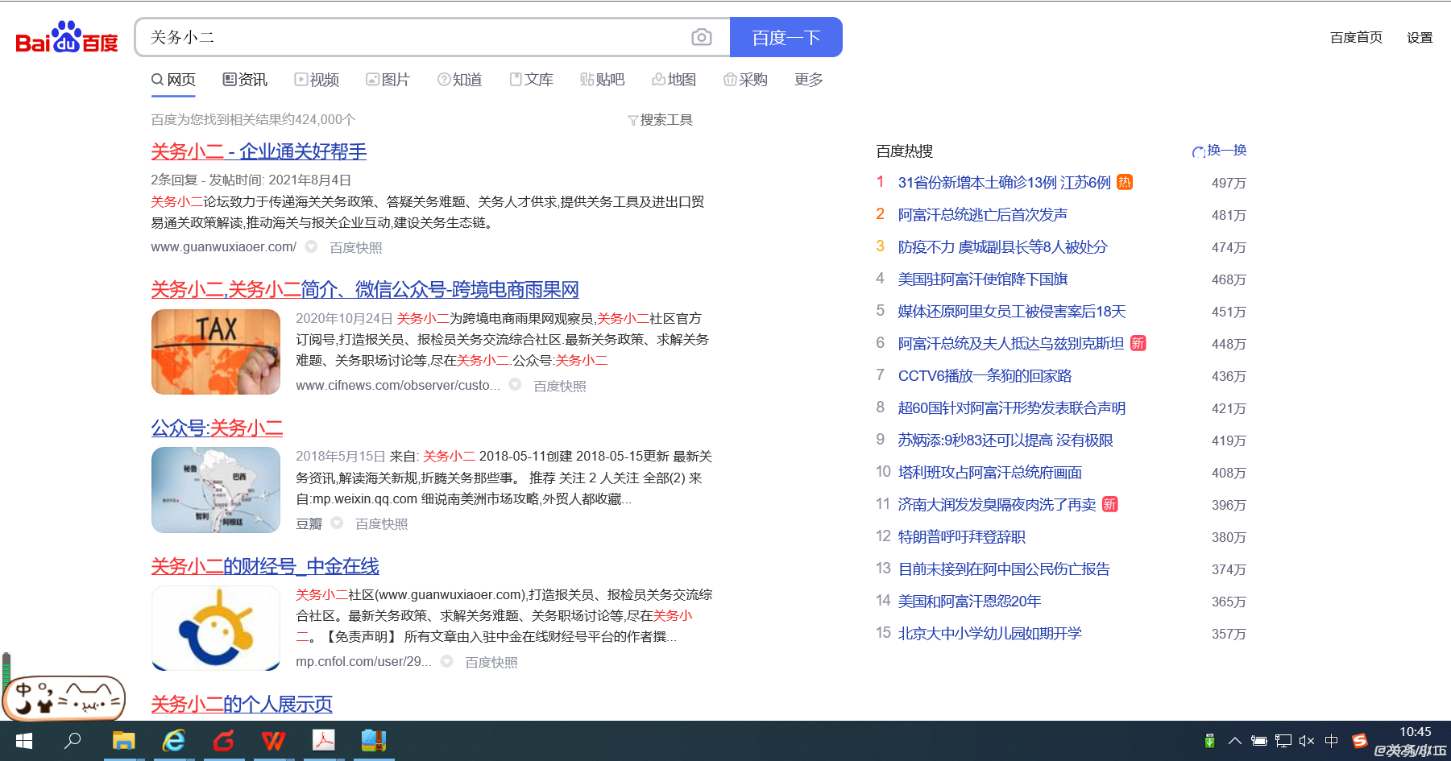This screenshot has height=761, width=1451.
Task: Click the TAX thumbnail image
Action: (x=216, y=352)
